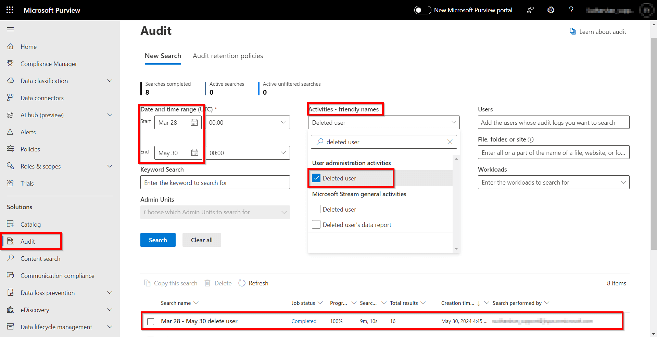
Task: Click the info icon beside File, folder, or site
Action: pos(531,139)
